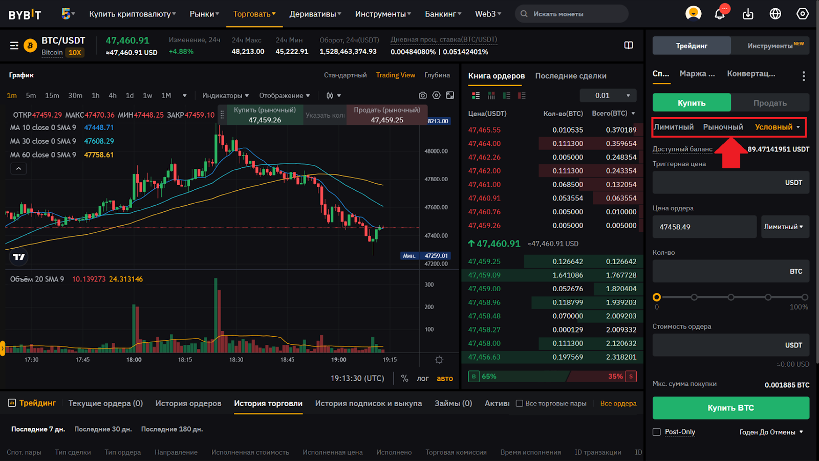Expand the chart to fullscreen
Viewport: 819px width, 461px height.
pyautogui.click(x=450, y=95)
